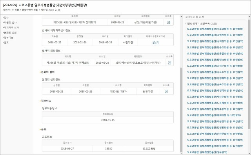Click '제356회 국회(임시회) 제7차 전체회의' cell
Image resolution: width=251 pixels, height=155 pixels.
tap(68, 63)
